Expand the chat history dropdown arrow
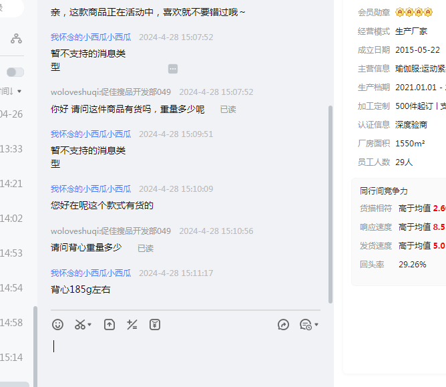 point(316,325)
